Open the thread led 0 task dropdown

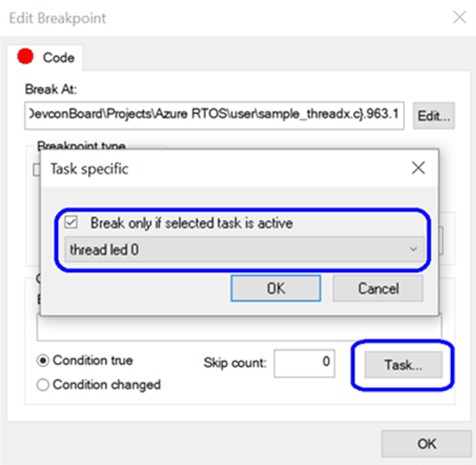(x=245, y=249)
